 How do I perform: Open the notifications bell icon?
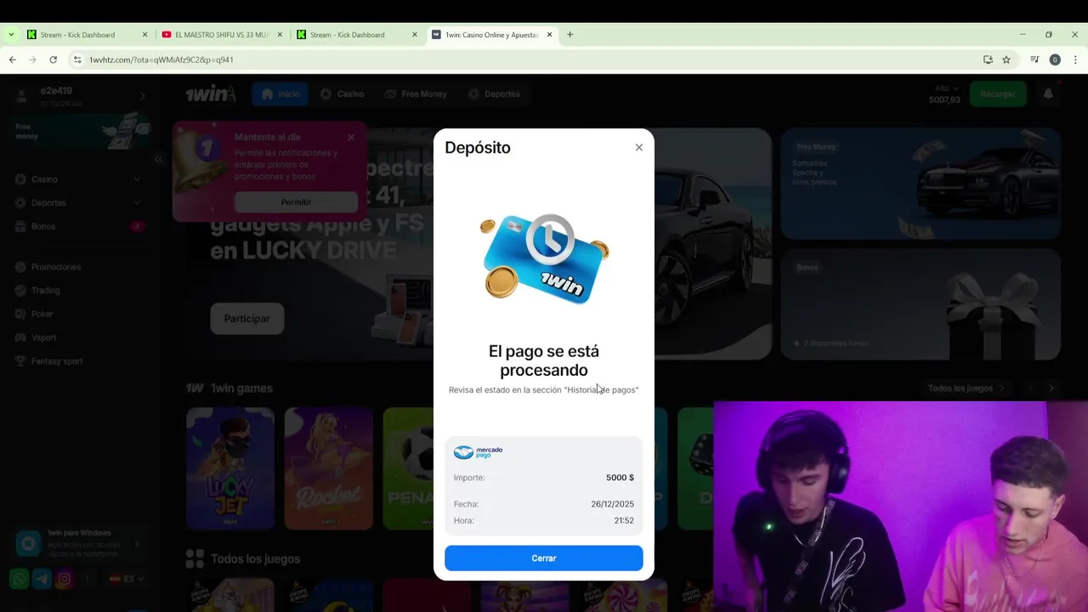tap(1048, 93)
